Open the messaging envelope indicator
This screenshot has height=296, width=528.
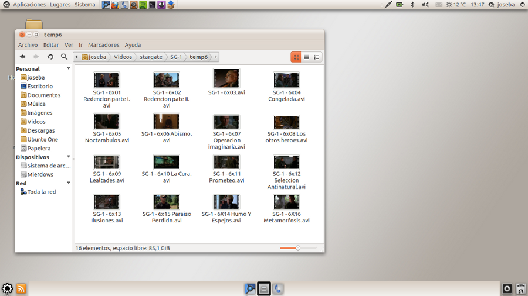pyautogui.click(x=439, y=5)
